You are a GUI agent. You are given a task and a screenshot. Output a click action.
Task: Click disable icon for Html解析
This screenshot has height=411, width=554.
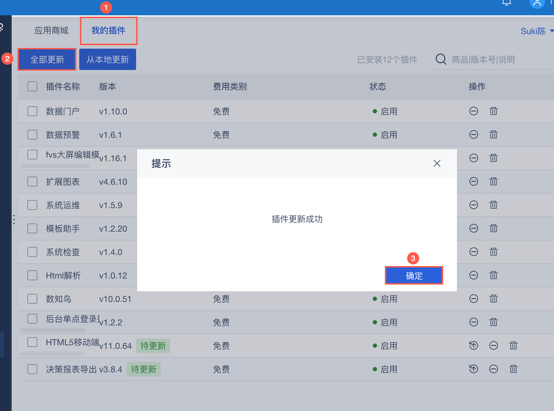click(473, 275)
